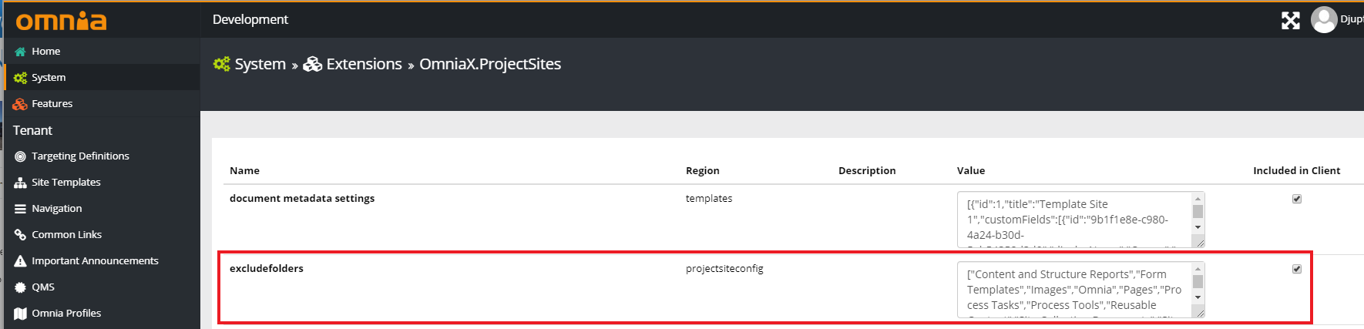Image resolution: width=1364 pixels, height=329 pixels.
Task: Click the Site Templates hierarchy icon
Action: [x=20, y=183]
